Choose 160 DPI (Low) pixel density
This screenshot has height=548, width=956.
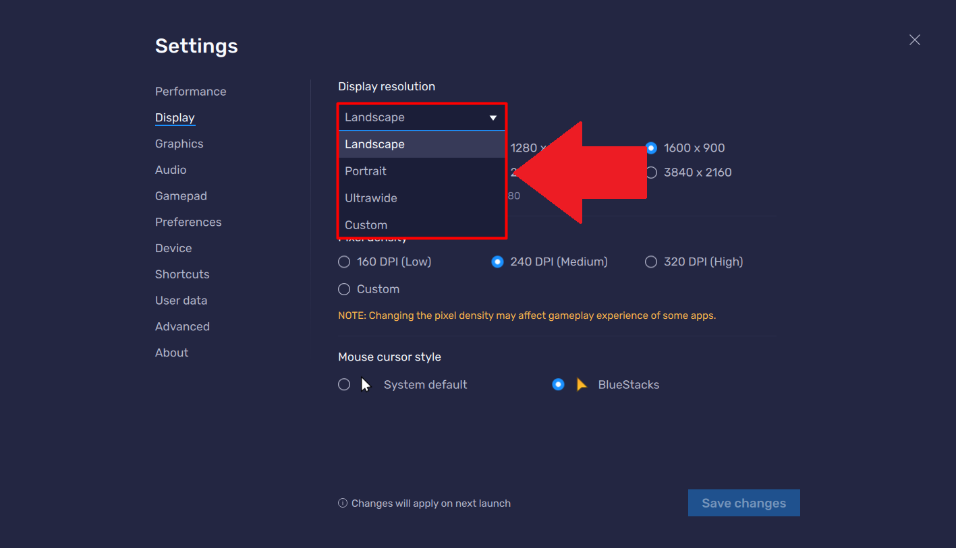(x=343, y=262)
